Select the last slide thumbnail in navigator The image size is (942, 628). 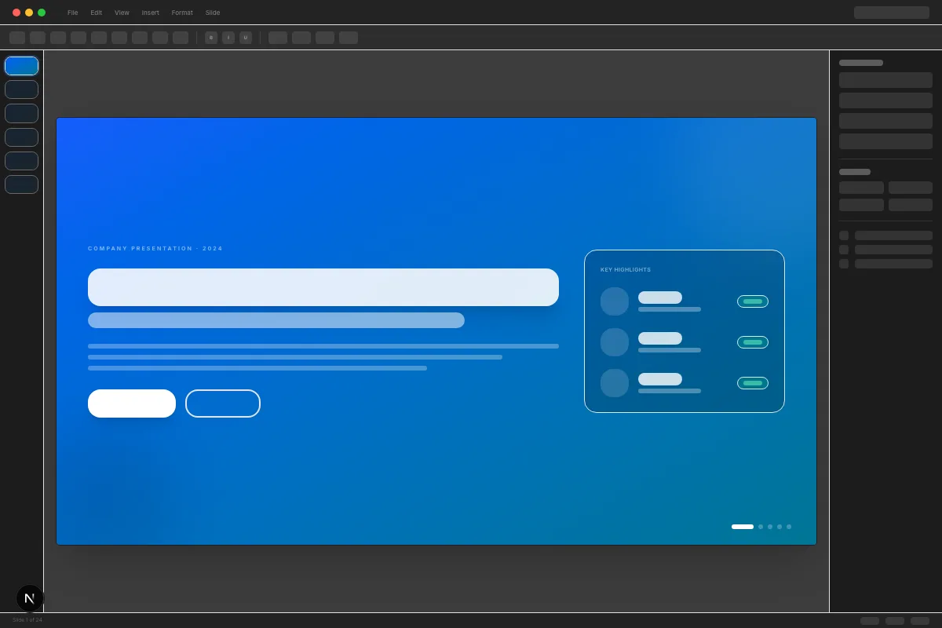pyautogui.click(x=21, y=184)
